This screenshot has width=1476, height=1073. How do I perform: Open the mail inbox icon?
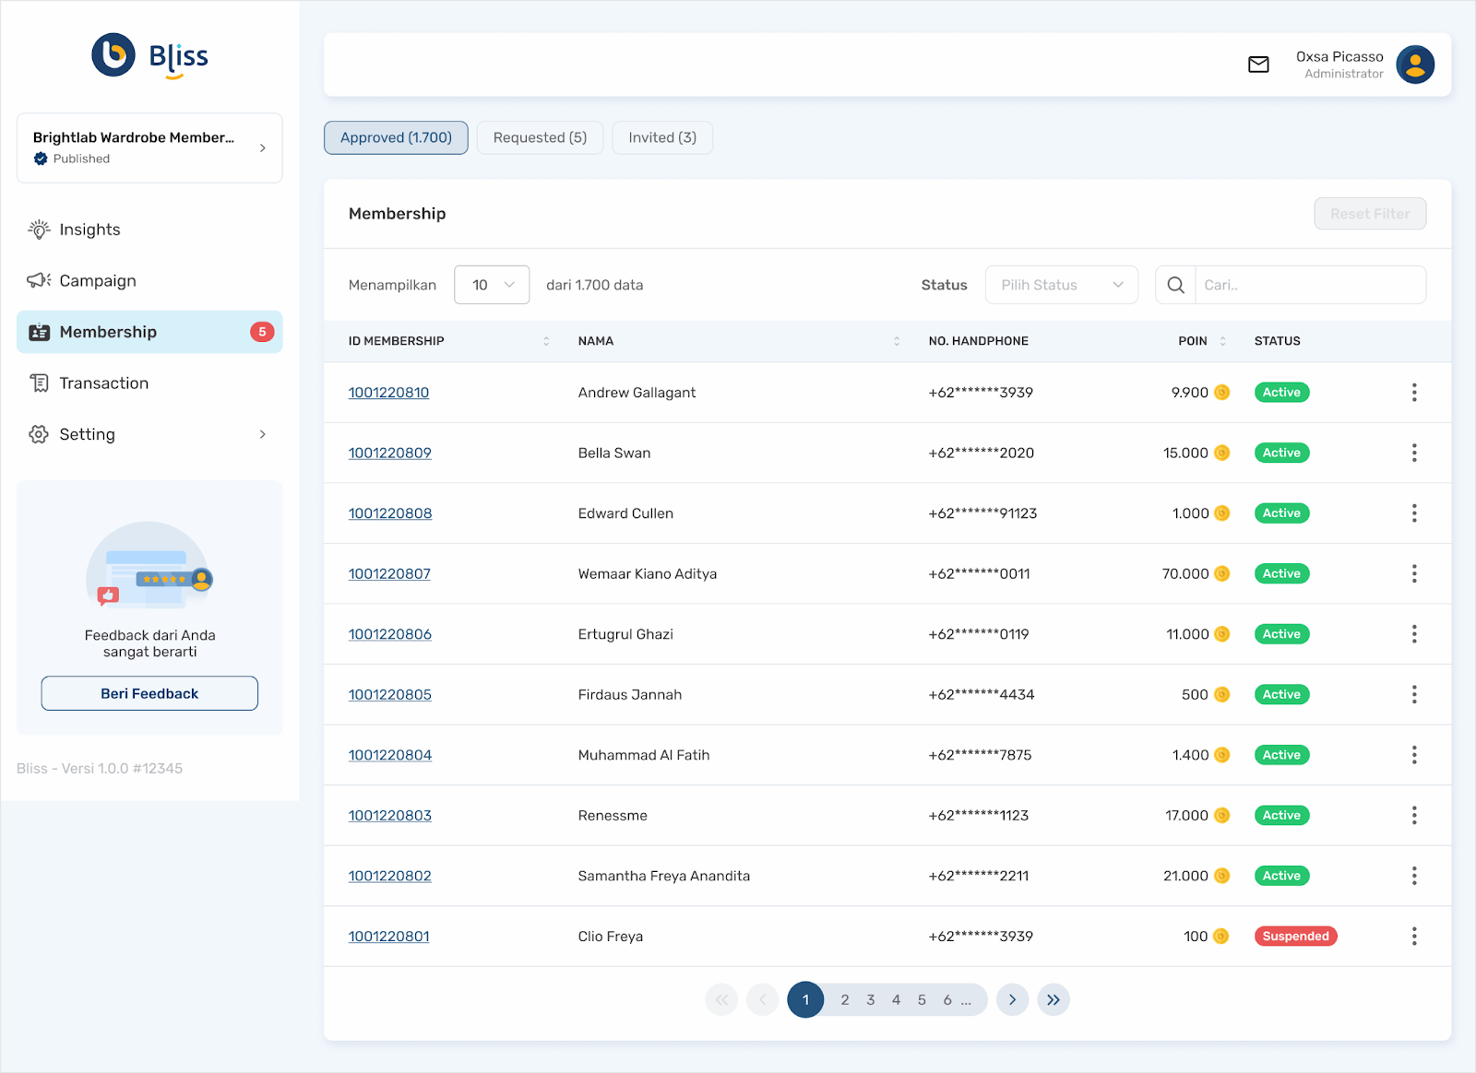pos(1258,65)
